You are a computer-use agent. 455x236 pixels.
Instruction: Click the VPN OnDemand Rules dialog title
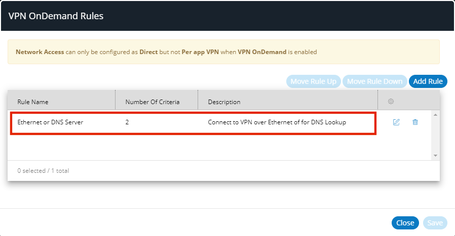tap(56, 16)
